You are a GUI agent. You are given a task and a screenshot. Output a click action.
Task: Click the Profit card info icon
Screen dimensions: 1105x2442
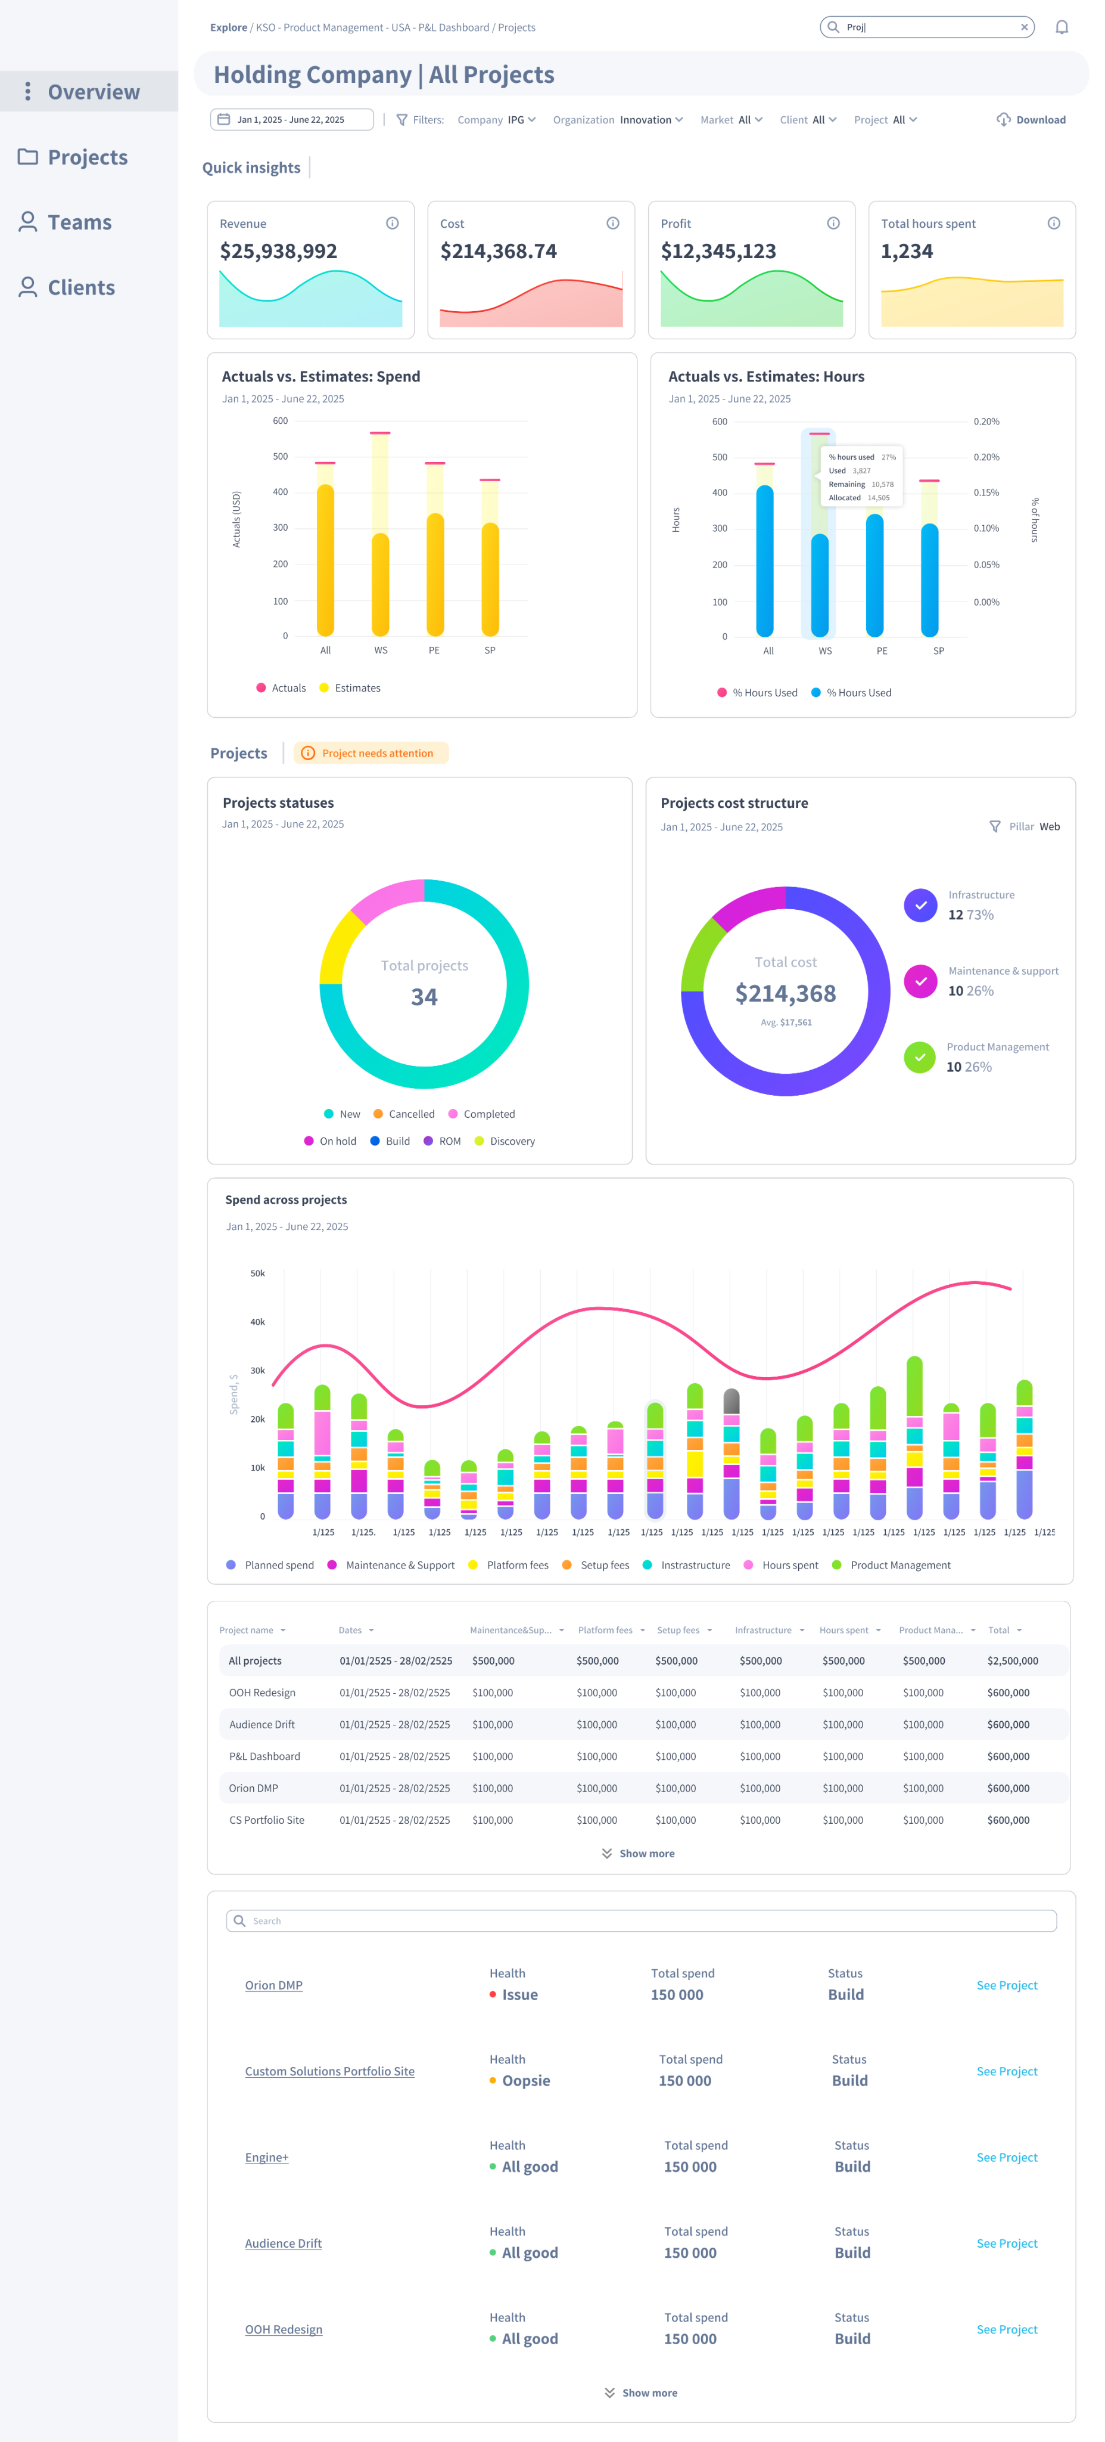[833, 224]
